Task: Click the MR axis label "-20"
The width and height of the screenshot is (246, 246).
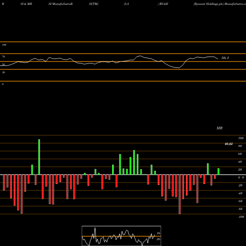Action: (240, 185)
